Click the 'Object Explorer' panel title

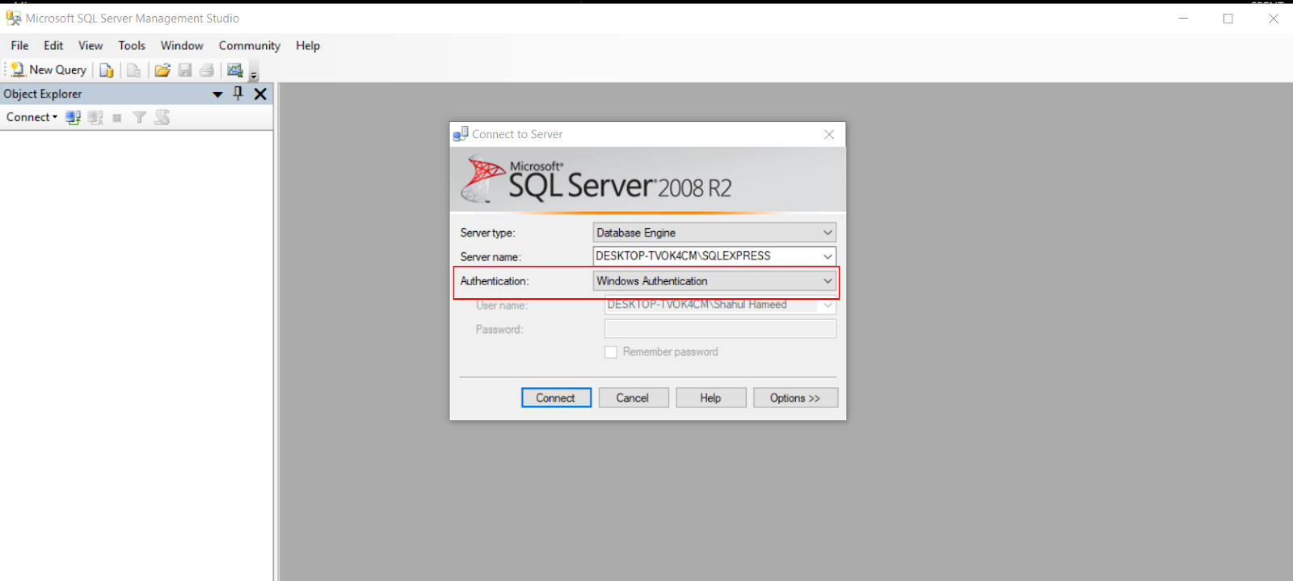point(43,94)
